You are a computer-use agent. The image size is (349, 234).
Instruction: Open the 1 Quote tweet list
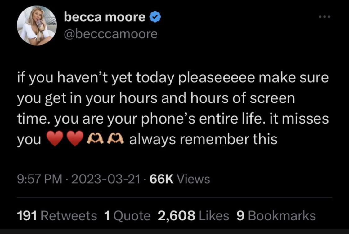tap(128, 216)
